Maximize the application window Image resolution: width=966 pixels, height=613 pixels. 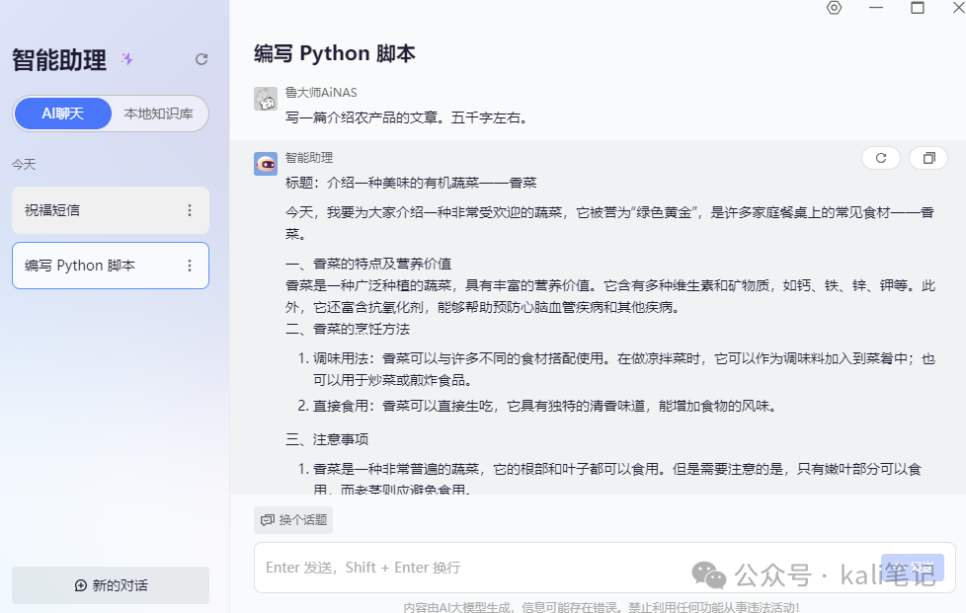918,8
